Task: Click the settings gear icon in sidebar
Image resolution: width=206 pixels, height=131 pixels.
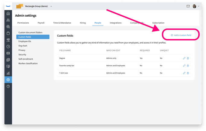Action: 8,80
